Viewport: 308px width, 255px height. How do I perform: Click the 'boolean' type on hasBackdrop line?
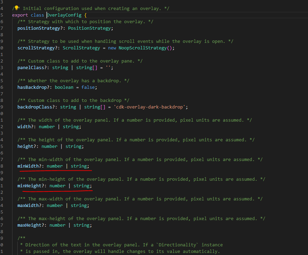pyautogui.click(x=64, y=87)
